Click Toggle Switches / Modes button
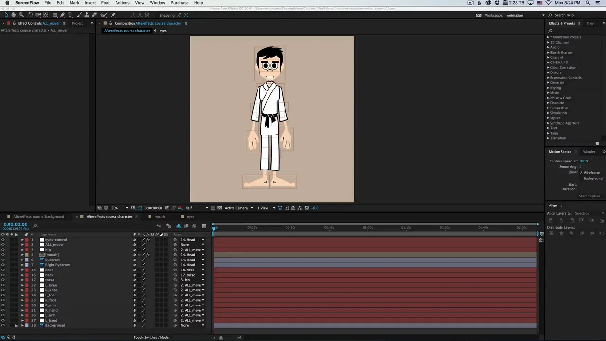 click(151, 337)
